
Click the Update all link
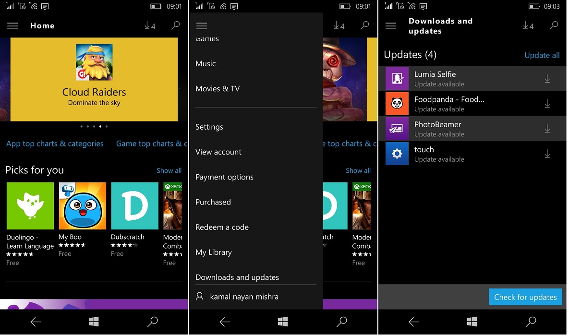(x=542, y=55)
